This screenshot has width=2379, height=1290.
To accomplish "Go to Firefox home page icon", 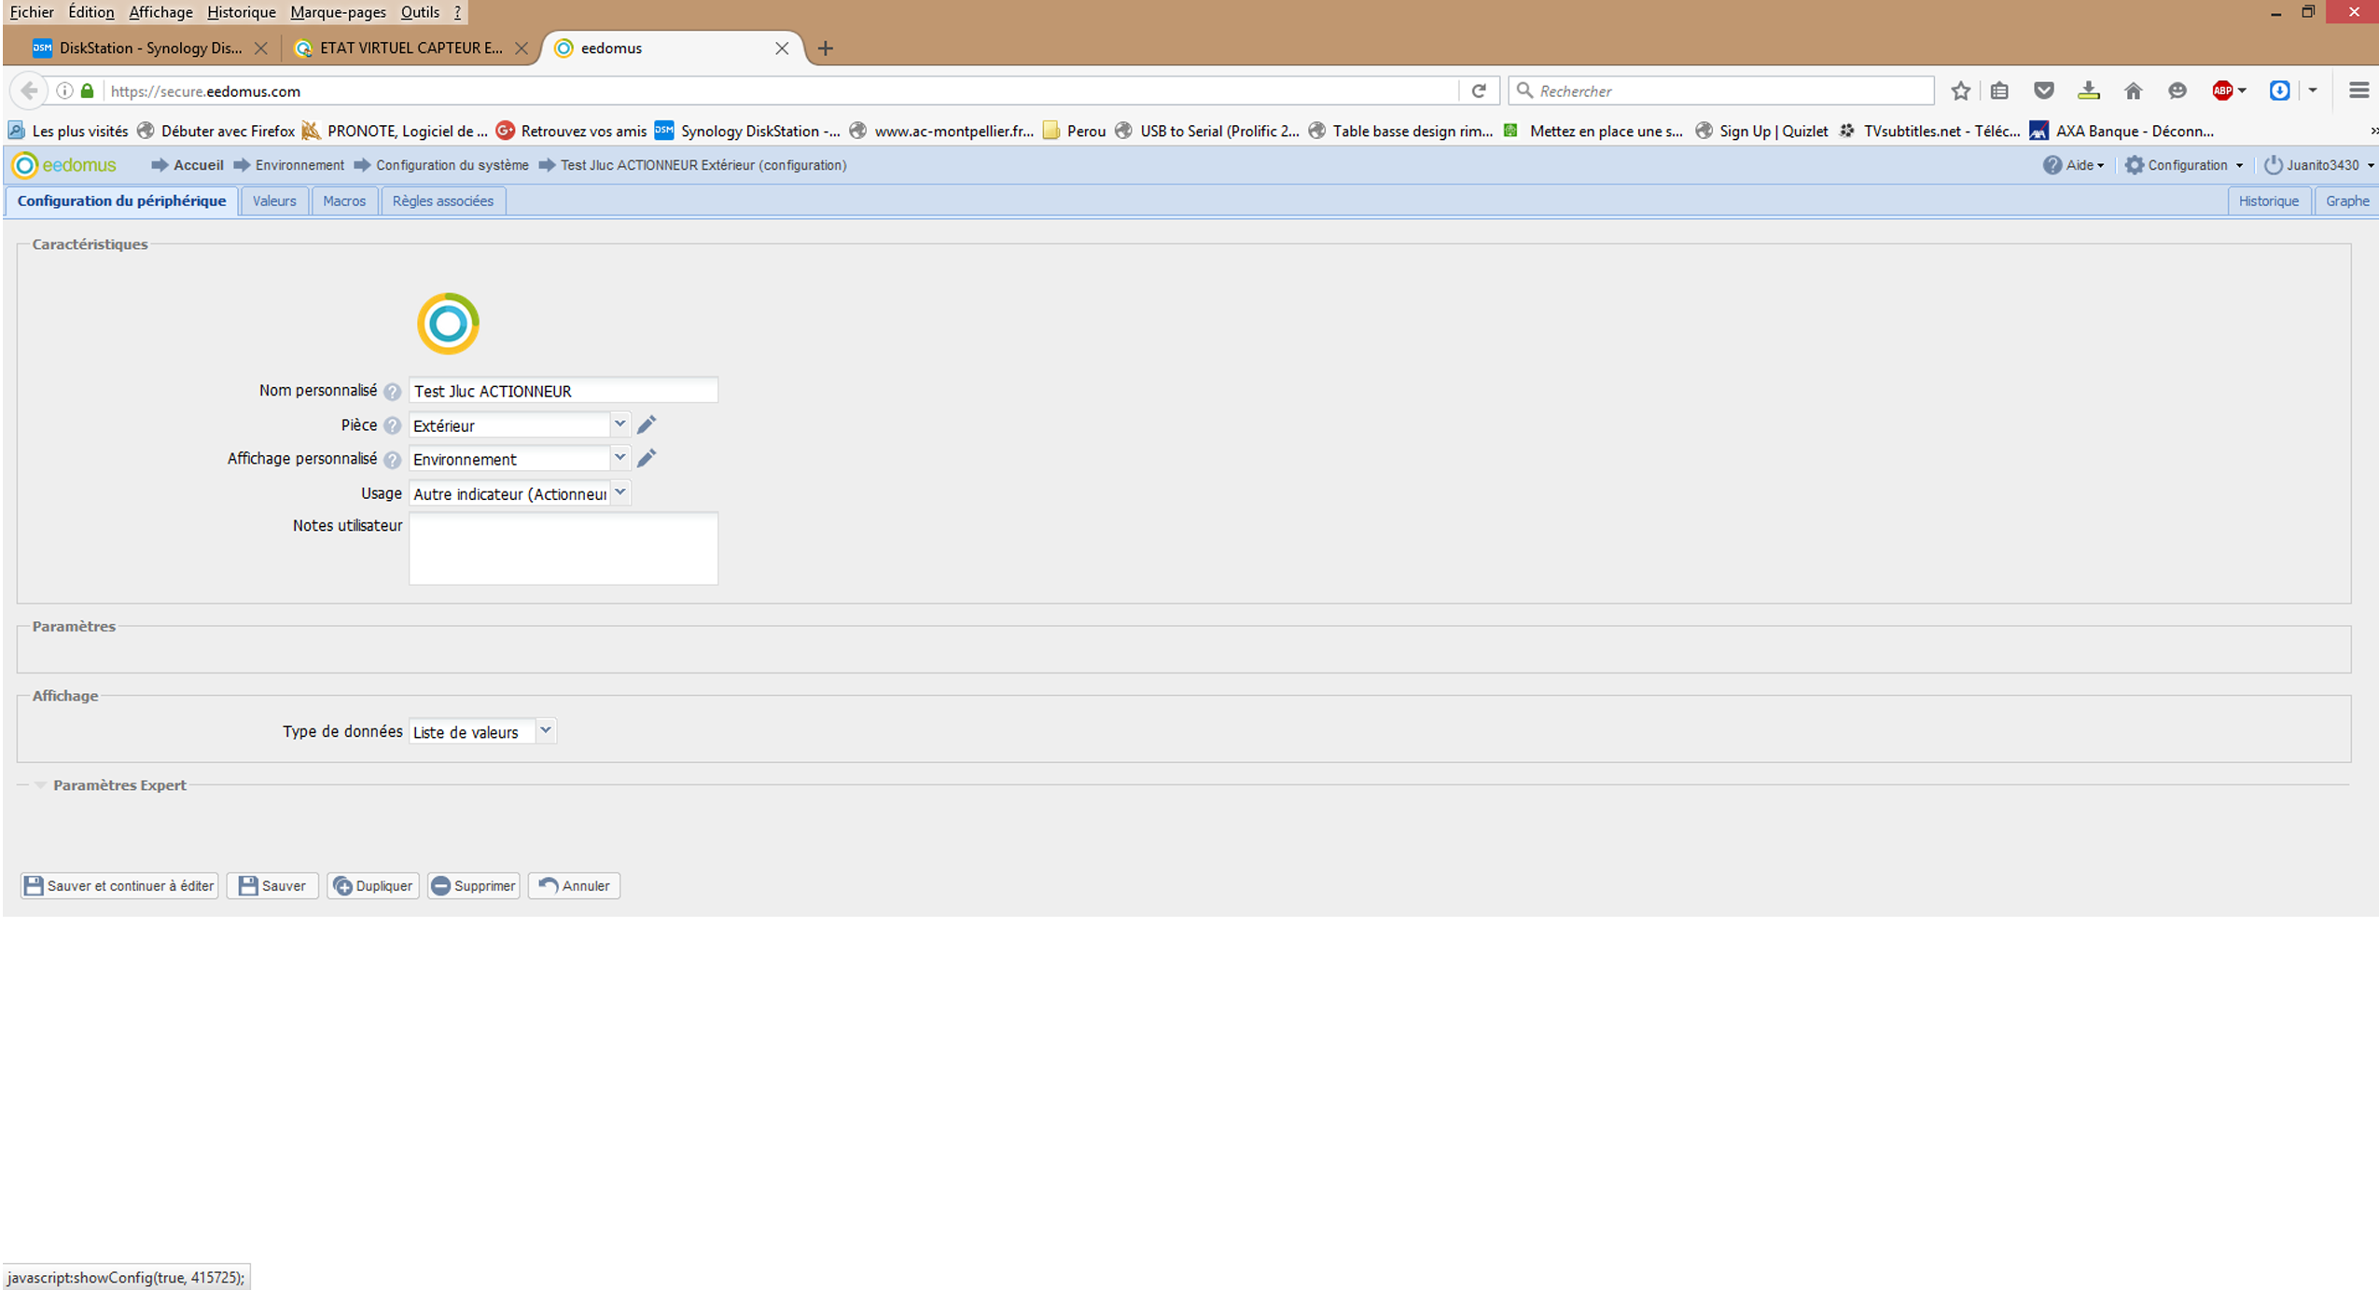I will (x=2133, y=90).
